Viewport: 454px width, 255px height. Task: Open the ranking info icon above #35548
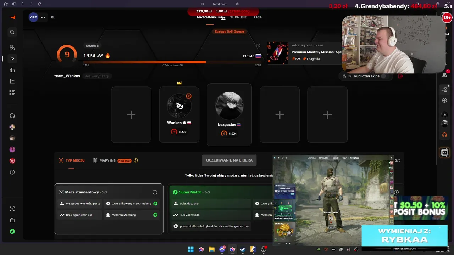point(258,46)
